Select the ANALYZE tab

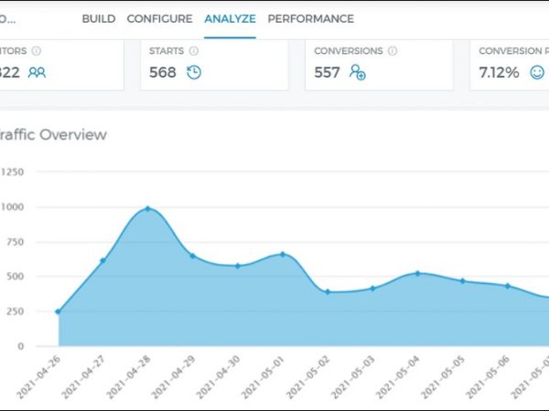[230, 18]
